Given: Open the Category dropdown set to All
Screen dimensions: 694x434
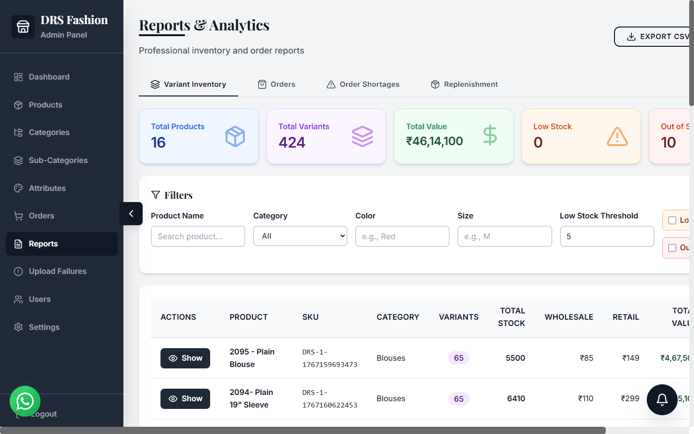Looking at the screenshot, I should (300, 236).
